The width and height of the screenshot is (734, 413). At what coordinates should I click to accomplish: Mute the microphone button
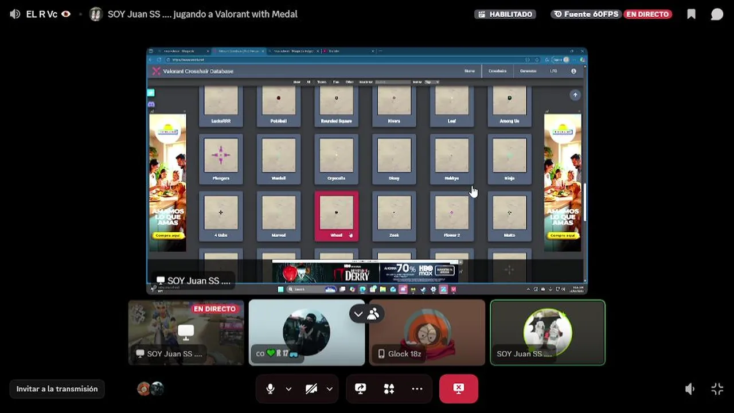click(x=270, y=389)
